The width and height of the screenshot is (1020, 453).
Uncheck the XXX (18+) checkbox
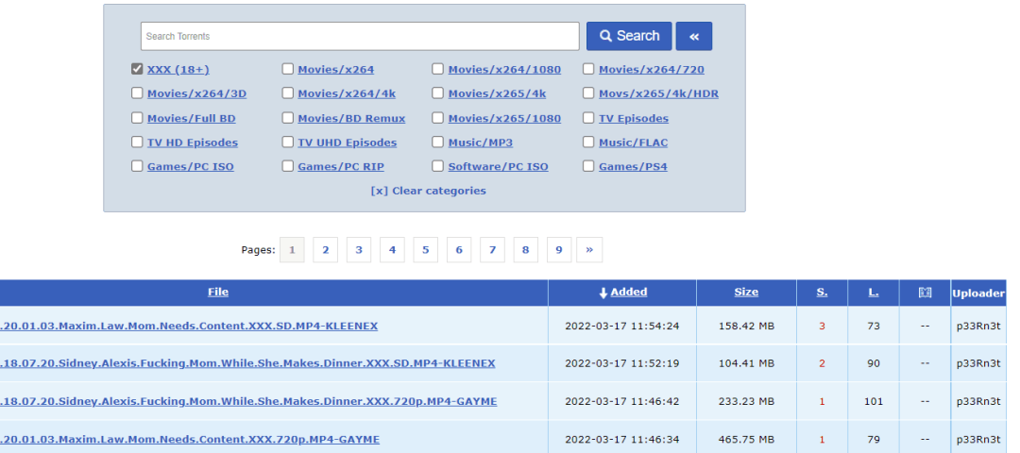tap(137, 69)
